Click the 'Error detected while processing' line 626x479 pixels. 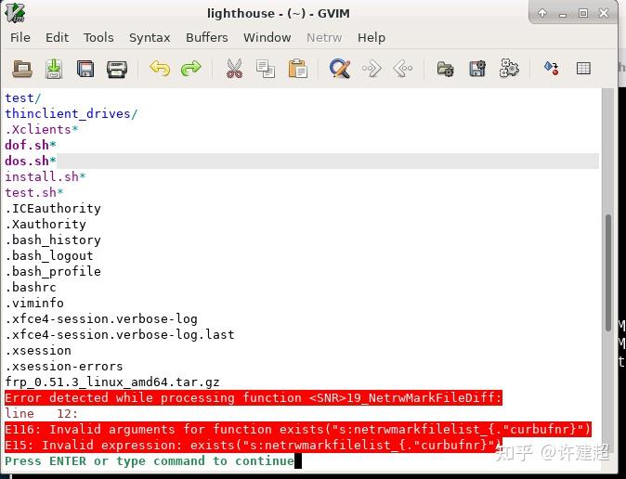pyautogui.click(x=254, y=397)
